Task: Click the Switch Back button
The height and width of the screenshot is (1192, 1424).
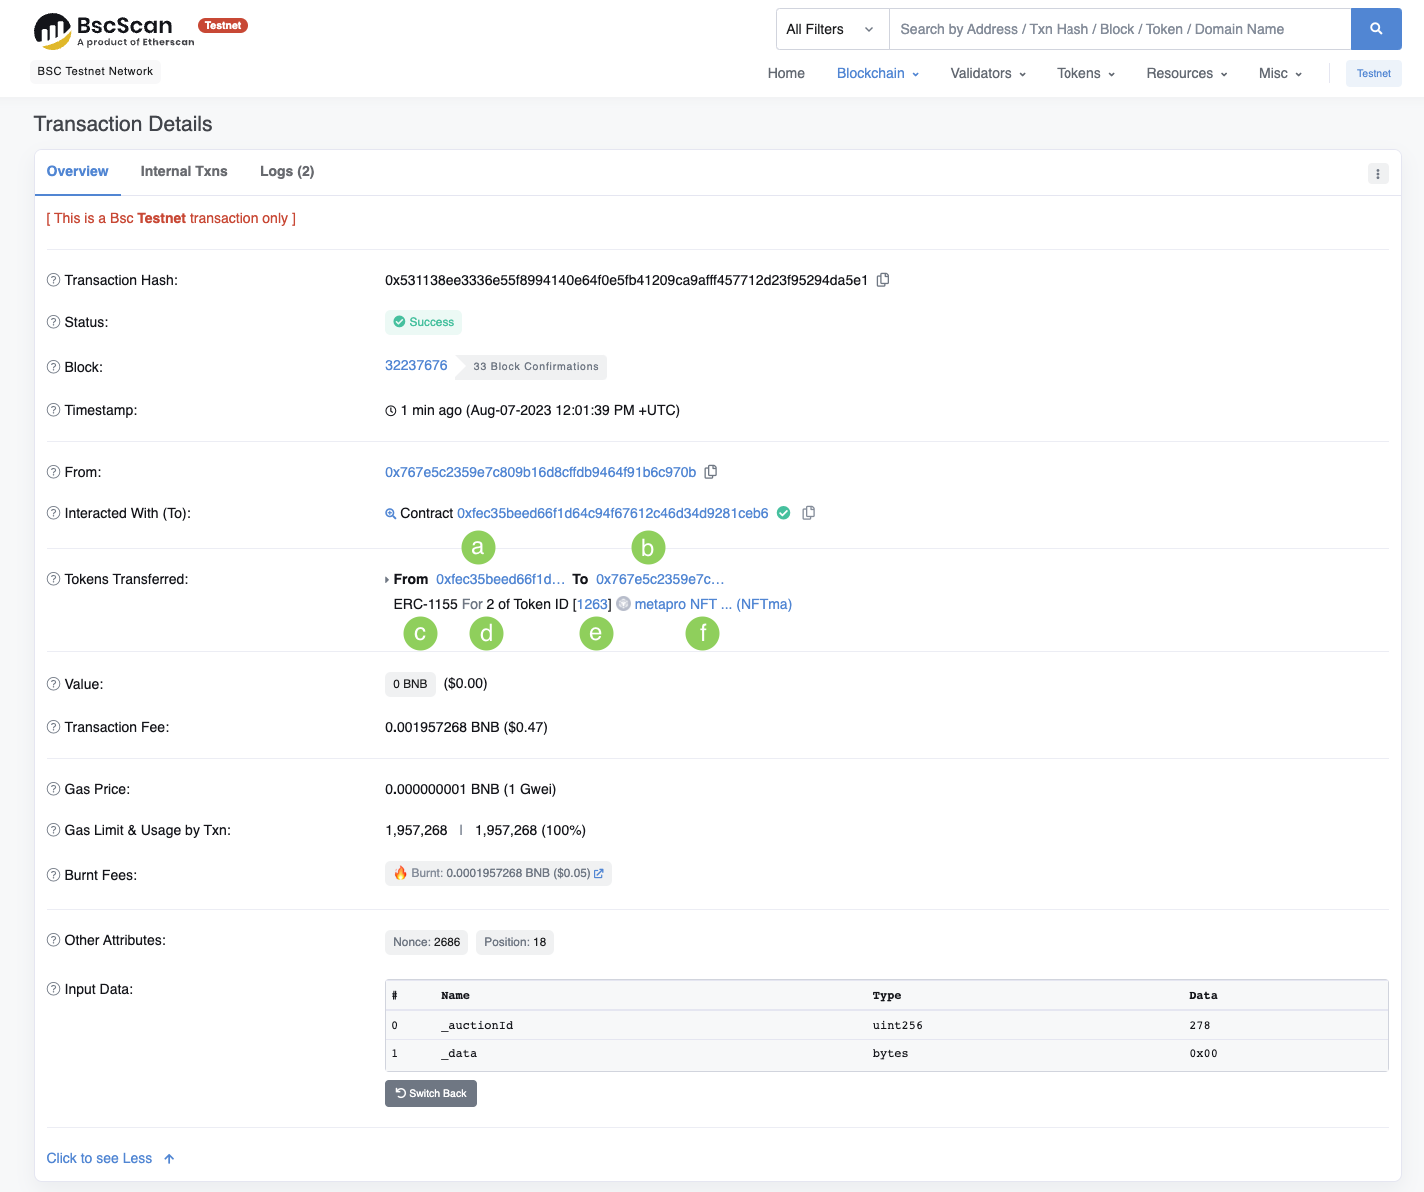Action: pos(431,1093)
